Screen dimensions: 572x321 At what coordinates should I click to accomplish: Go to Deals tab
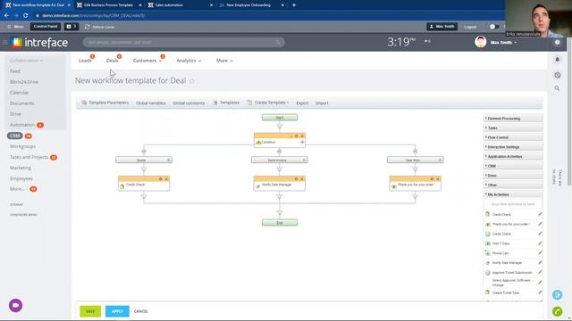click(112, 61)
